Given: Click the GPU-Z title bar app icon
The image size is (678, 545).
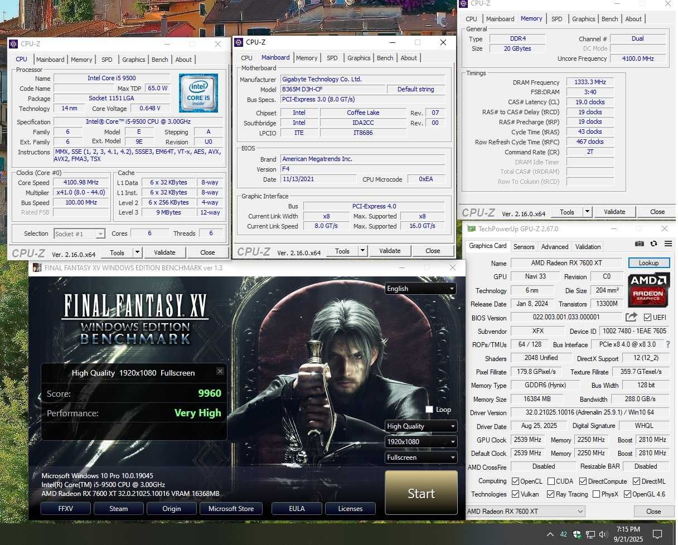Looking at the screenshot, I should click(472, 228).
